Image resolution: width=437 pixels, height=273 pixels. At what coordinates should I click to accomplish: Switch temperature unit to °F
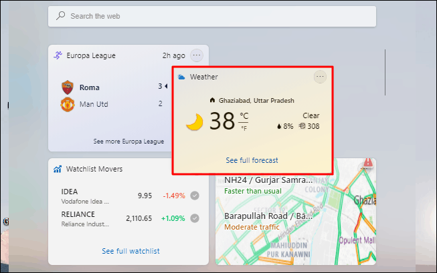tap(244, 128)
